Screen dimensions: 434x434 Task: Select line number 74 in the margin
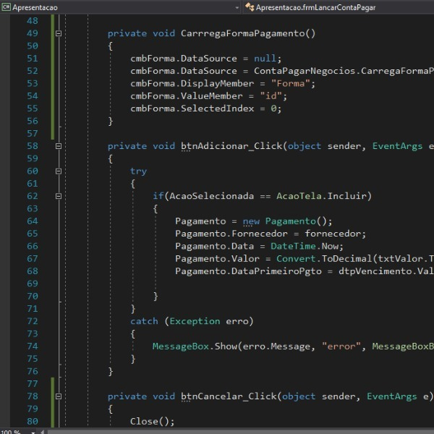tap(32, 346)
